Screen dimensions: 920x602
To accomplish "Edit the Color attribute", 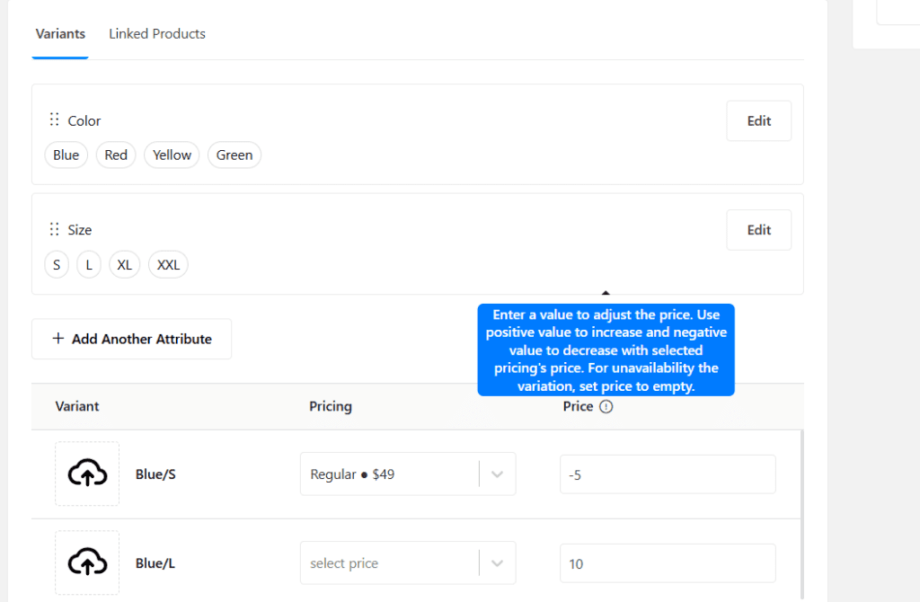I will [757, 120].
